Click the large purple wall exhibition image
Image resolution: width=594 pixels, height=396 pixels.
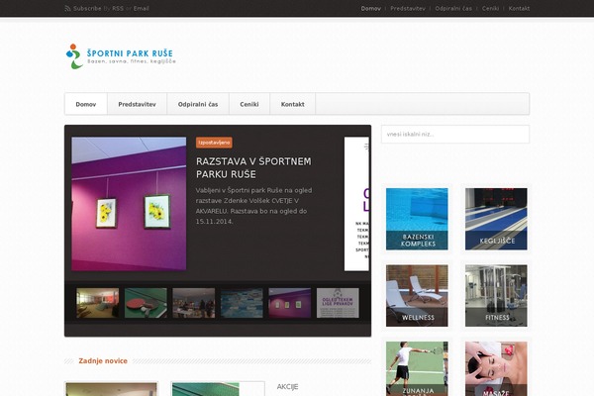(x=129, y=204)
